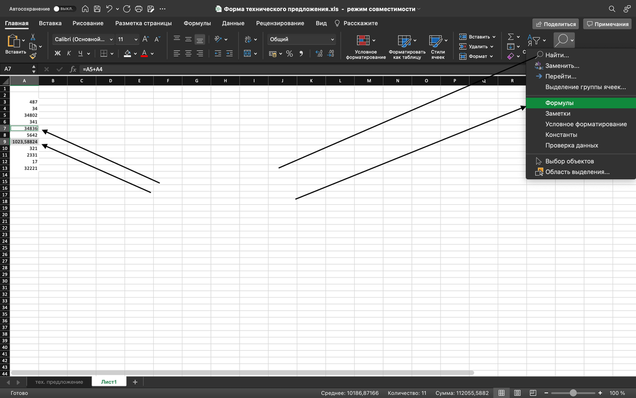Switch to sheet тех. предложение
The width and height of the screenshot is (636, 398).
(x=59, y=382)
